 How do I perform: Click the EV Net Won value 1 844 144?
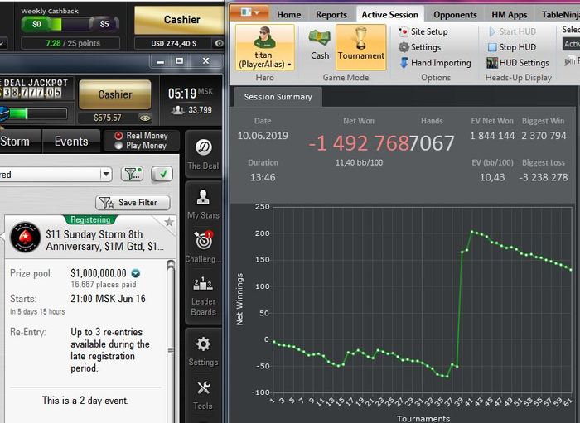pyautogui.click(x=492, y=136)
